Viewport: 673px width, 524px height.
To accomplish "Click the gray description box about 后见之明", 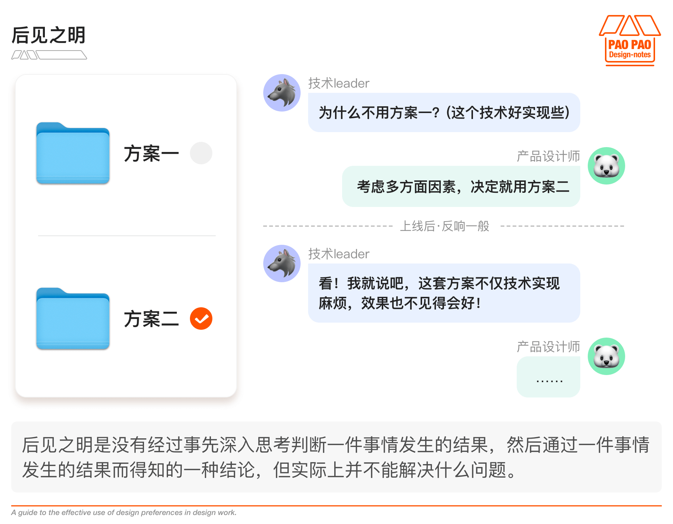I will (x=336, y=457).
